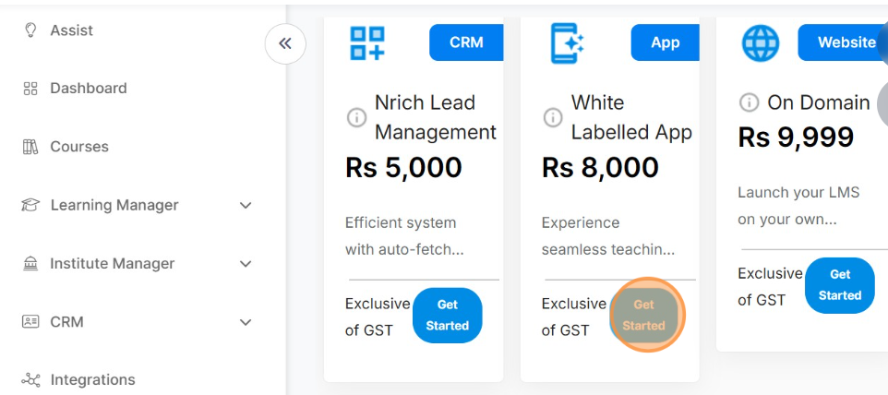Expand the Learning Manager chevron

pyautogui.click(x=246, y=205)
